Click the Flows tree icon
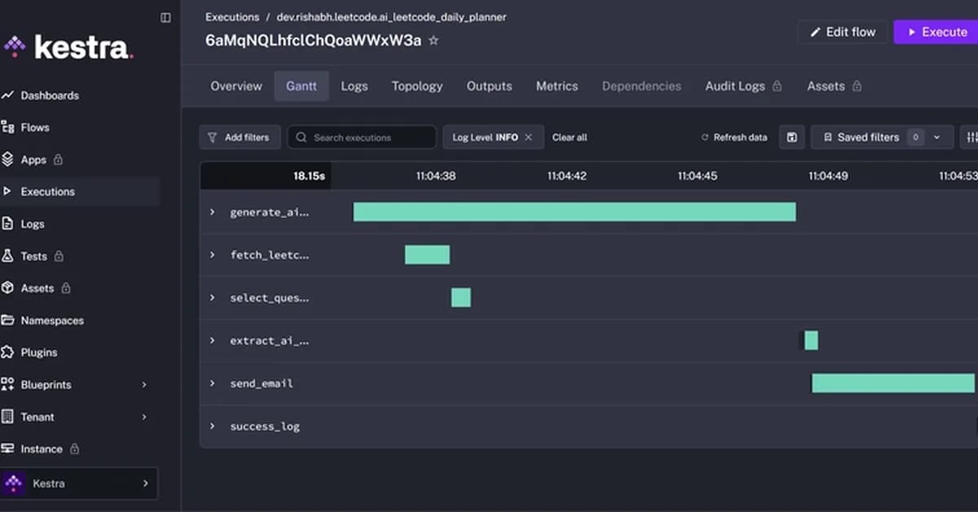 tap(7, 127)
